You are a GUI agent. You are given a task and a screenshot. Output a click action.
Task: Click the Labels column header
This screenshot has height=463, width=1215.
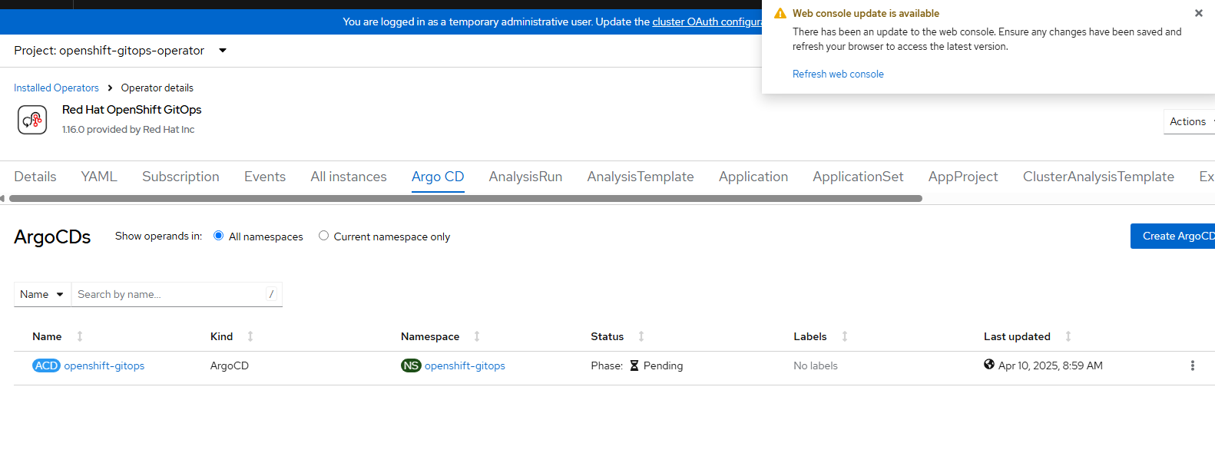810,336
